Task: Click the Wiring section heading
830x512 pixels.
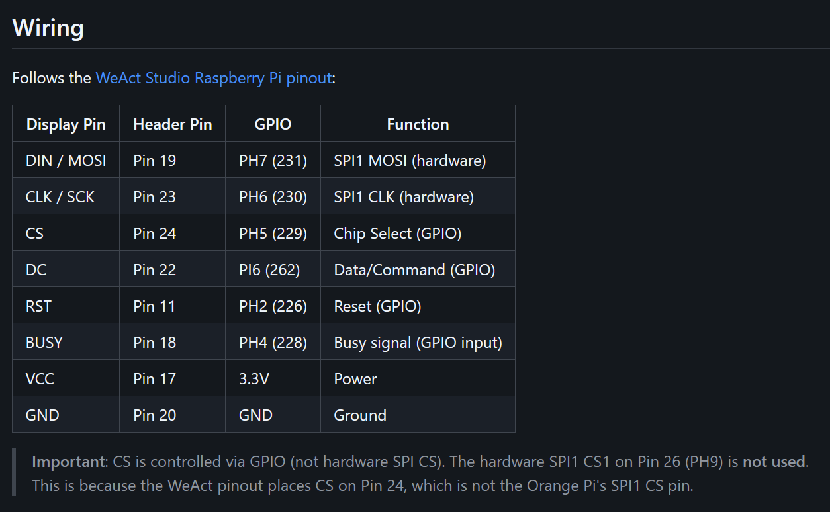Action: (x=48, y=28)
